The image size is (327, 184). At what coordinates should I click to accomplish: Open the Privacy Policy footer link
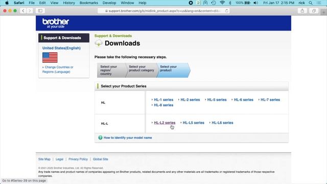78,159
